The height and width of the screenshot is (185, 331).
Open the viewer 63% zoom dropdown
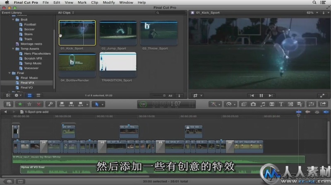click(312, 13)
